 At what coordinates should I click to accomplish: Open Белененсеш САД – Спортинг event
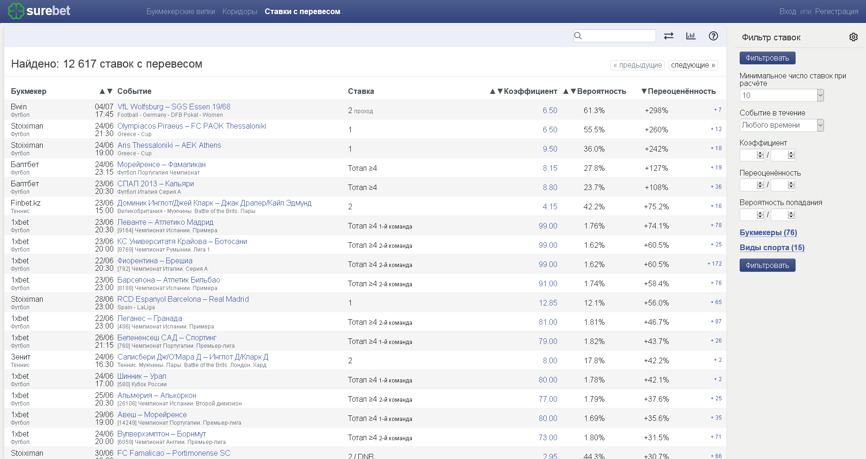click(167, 338)
